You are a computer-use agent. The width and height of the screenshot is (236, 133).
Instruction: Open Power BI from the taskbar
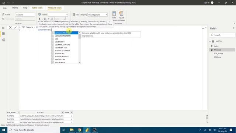coord(87,130)
